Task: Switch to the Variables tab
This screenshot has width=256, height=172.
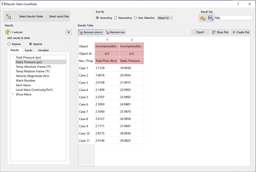Action: 43,50
